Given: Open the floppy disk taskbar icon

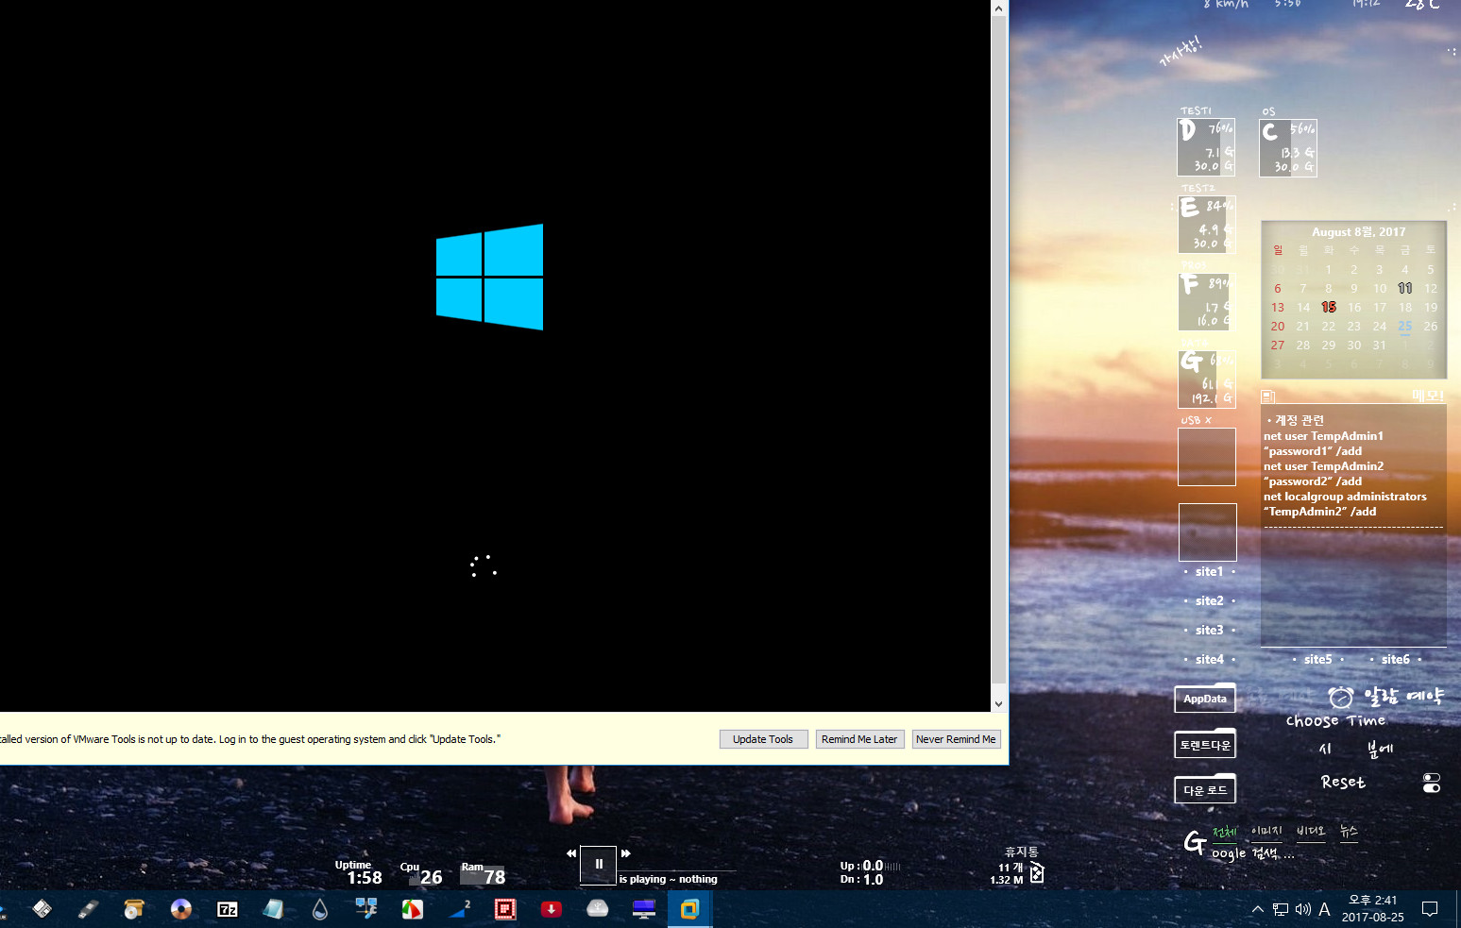Looking at the screenshot, I should (42, 909).
